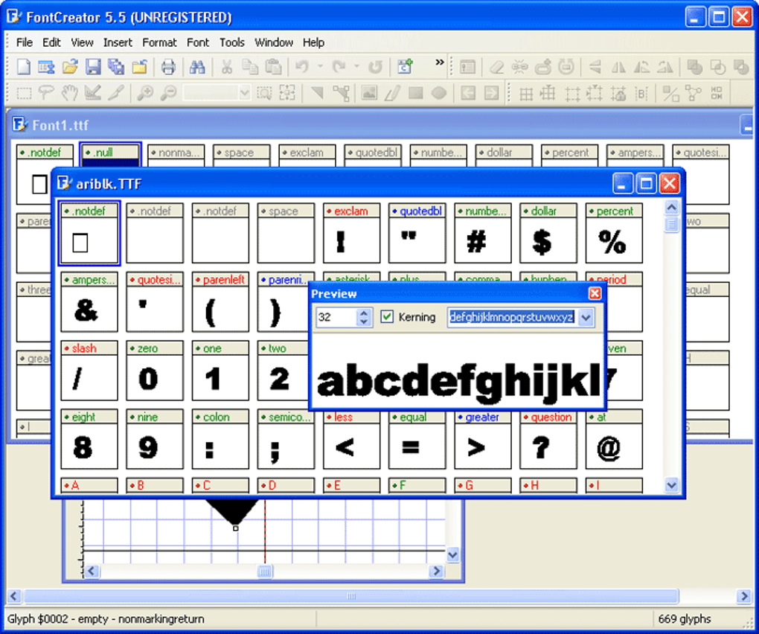Viewport: 759px width, 634px height.
Task: Click the eraser icon in the toolbar
Action: point(496,66)
